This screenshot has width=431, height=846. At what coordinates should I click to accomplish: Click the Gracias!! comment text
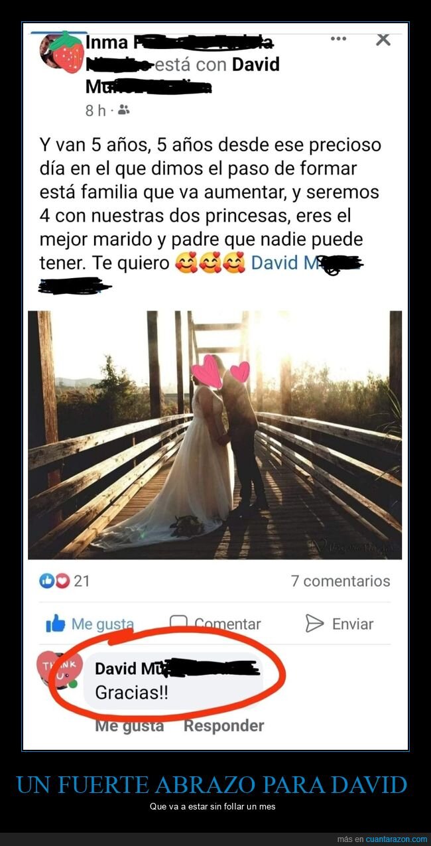point(131,692)
